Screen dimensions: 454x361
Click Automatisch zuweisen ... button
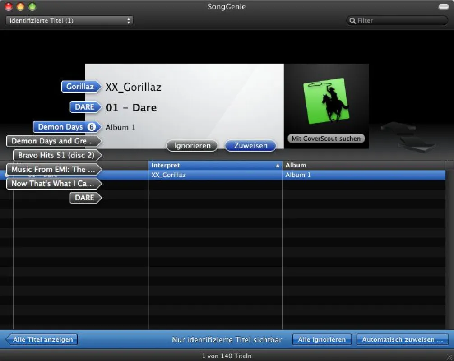[403, 340]
